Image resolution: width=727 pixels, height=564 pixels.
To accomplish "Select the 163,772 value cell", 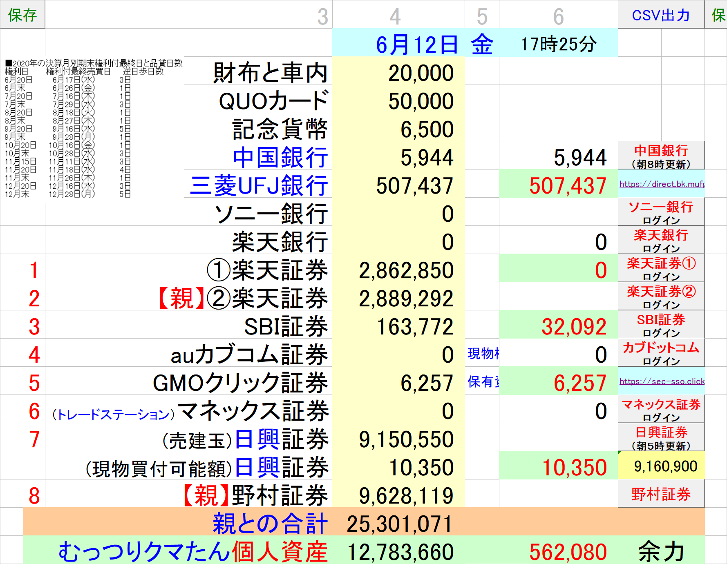I will point(398,325).
